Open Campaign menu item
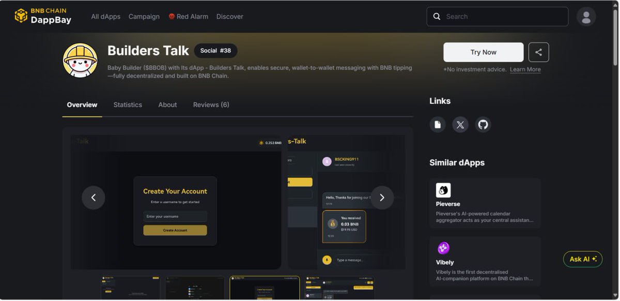 [144, 17]
